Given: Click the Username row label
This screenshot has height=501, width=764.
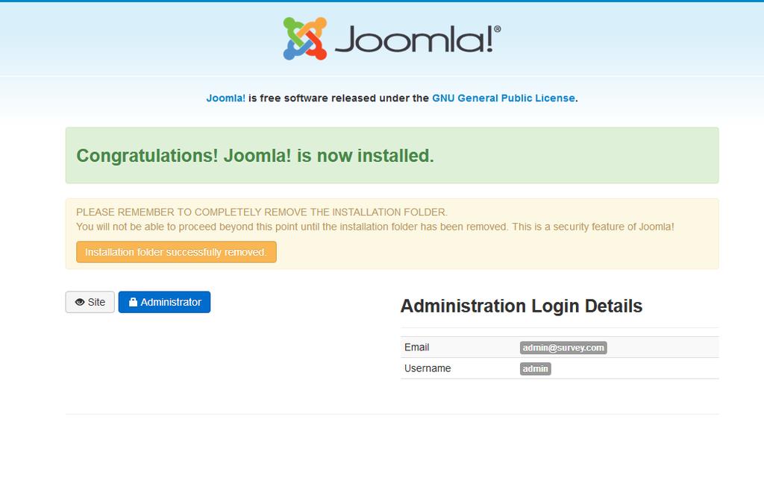Looking at the screenshot, I should 428,368.
